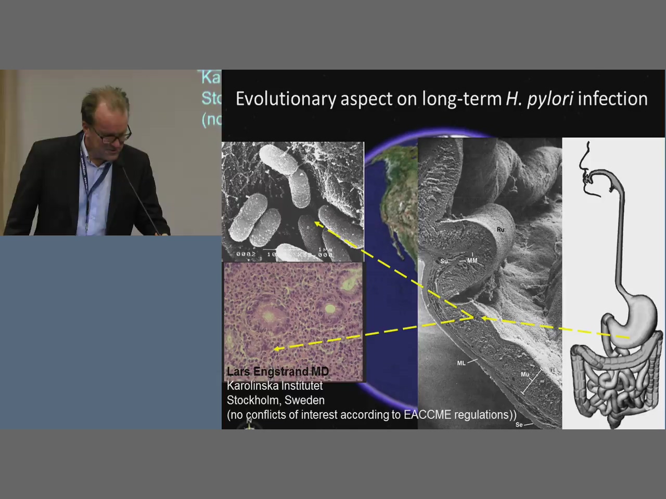Click the "ML" label on the micrograph
This screenshot has height=499, width=666.
[x=462, y=363]
